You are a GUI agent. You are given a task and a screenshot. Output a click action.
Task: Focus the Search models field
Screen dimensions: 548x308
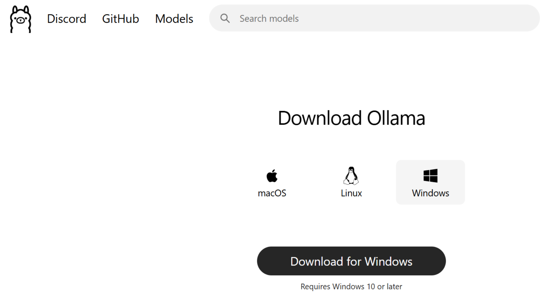tap(374, 18)
